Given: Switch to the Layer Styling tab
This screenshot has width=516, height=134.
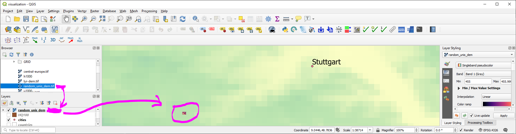Looking at the screenshot, I should (x=453, y=123).
